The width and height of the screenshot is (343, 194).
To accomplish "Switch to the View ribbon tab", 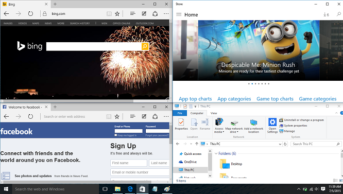I will 214,113.
